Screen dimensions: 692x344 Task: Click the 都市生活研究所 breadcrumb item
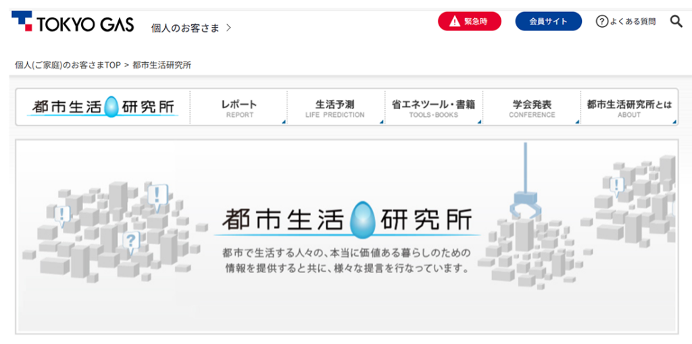(x=162, y=65)
